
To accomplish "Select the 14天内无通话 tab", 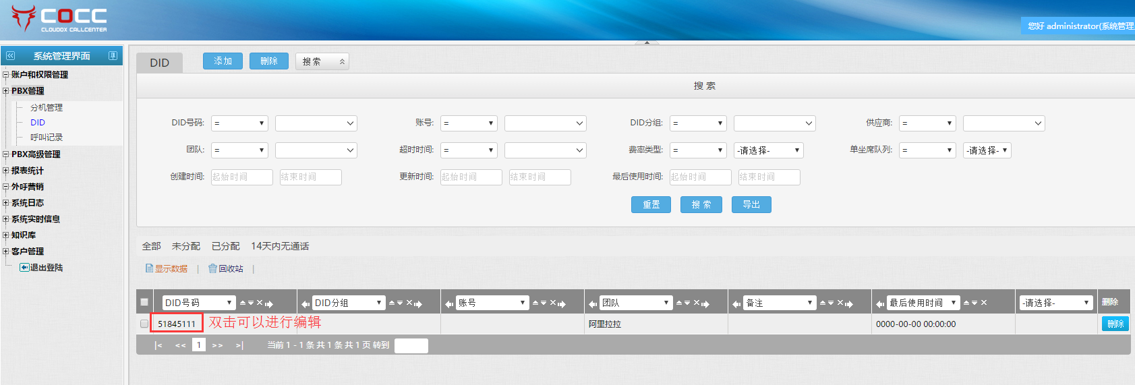I will tap(280, 246).
